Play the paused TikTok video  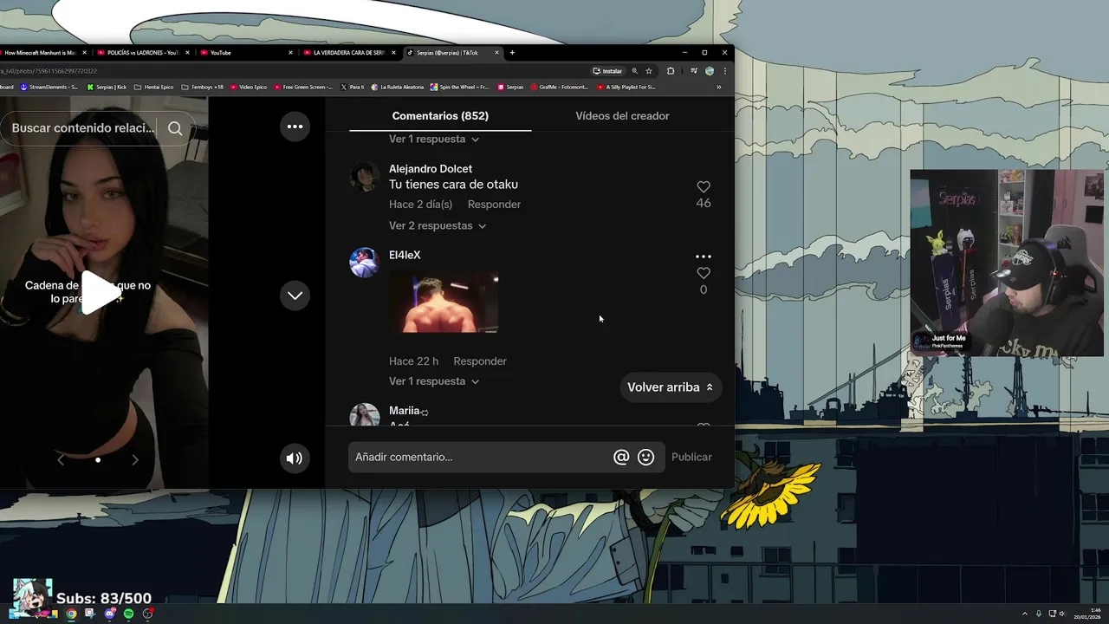(101, 292)
